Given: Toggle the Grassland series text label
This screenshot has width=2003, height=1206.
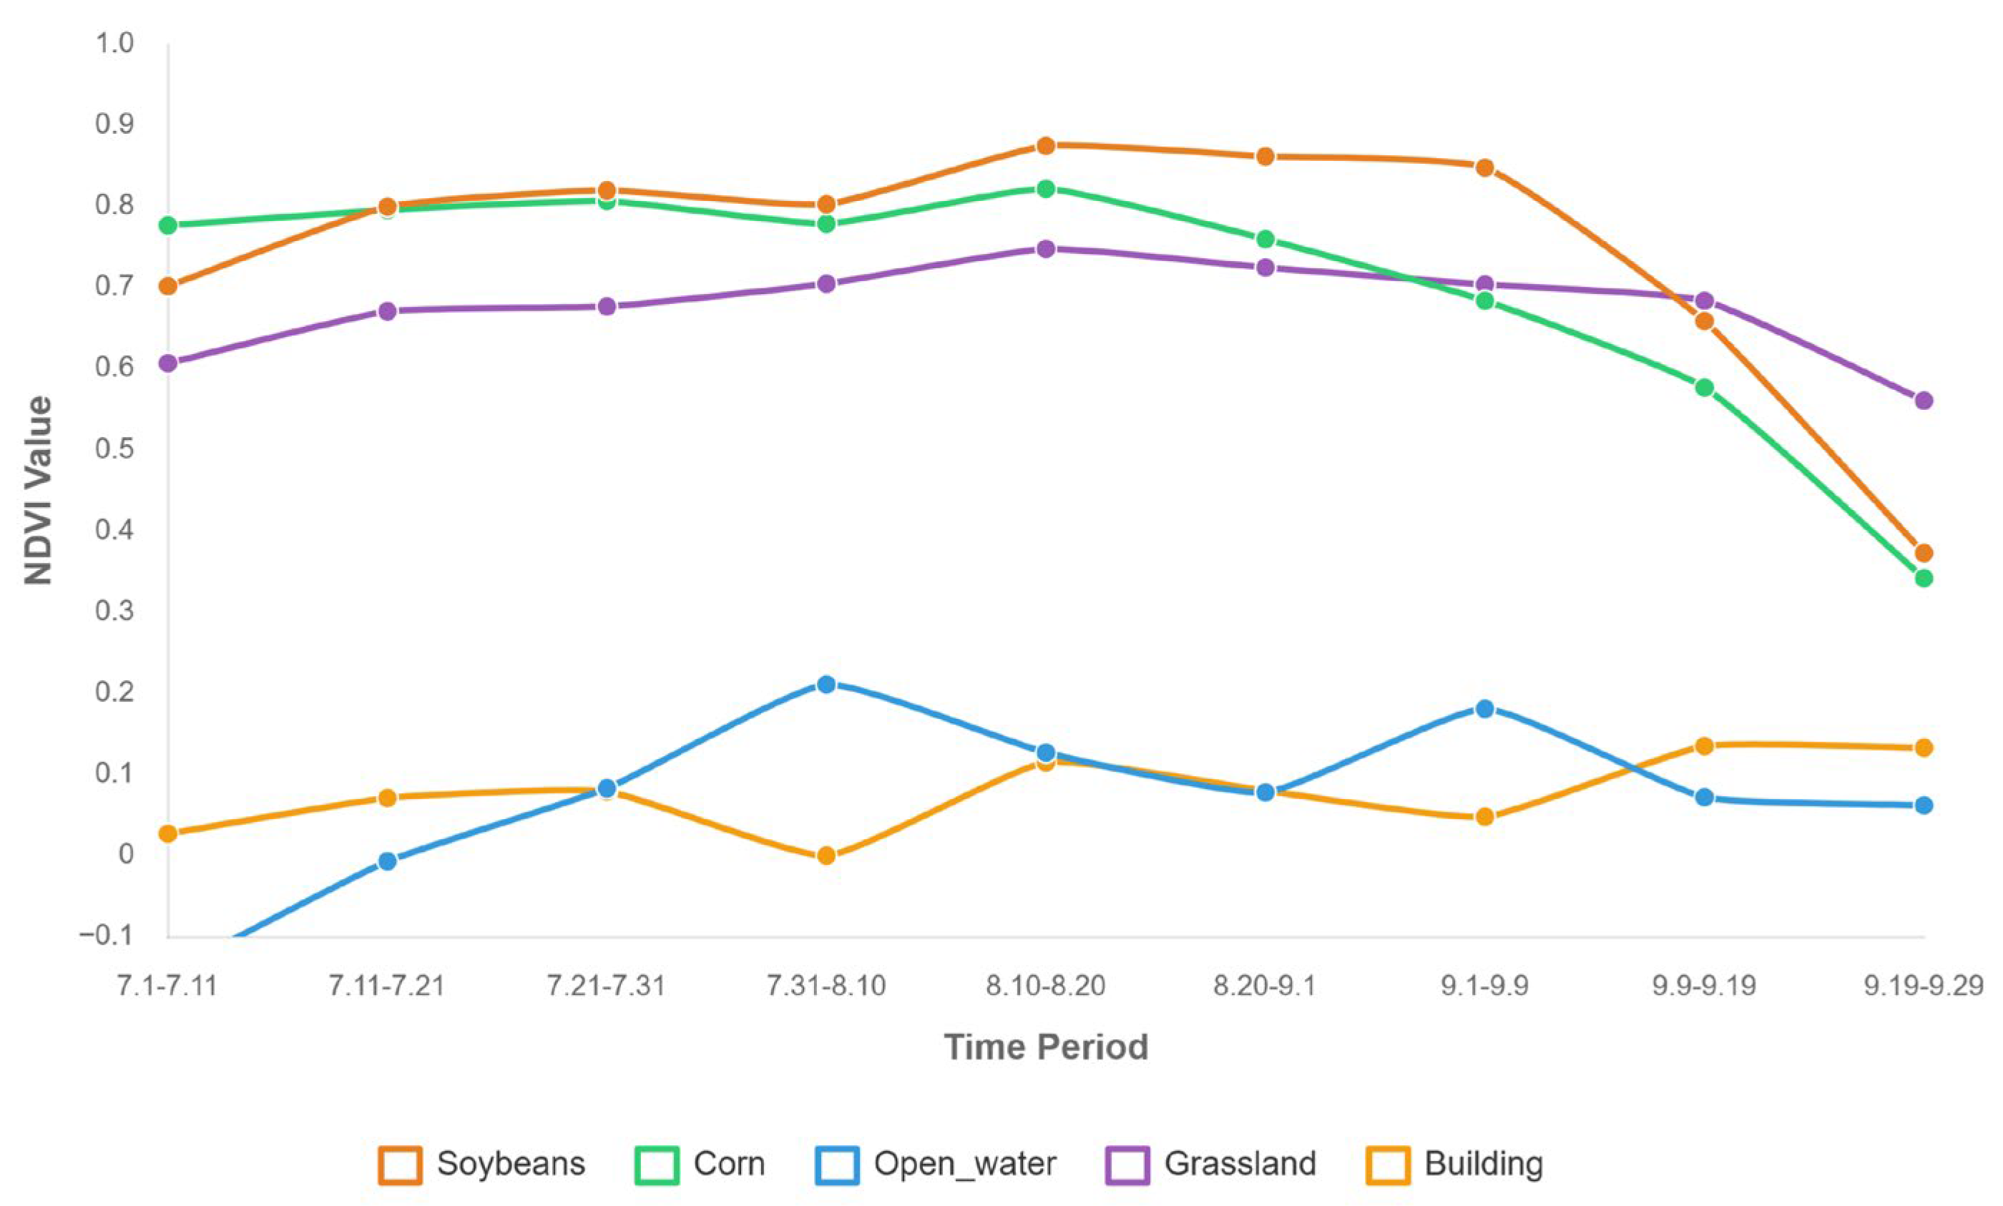Looking at the screenshot, I should coord(1240,1165).
